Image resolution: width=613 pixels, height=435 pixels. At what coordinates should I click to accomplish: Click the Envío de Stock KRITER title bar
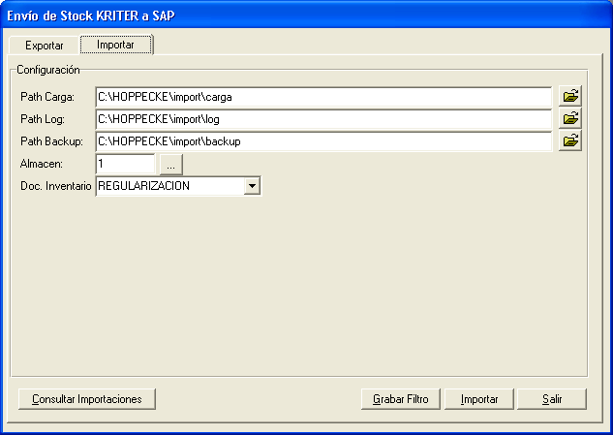pyautogui.click(x=306, y=16)
